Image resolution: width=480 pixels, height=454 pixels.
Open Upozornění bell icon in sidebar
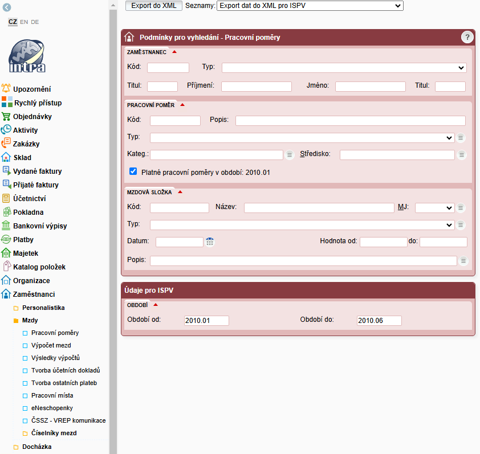pos(6,89)
